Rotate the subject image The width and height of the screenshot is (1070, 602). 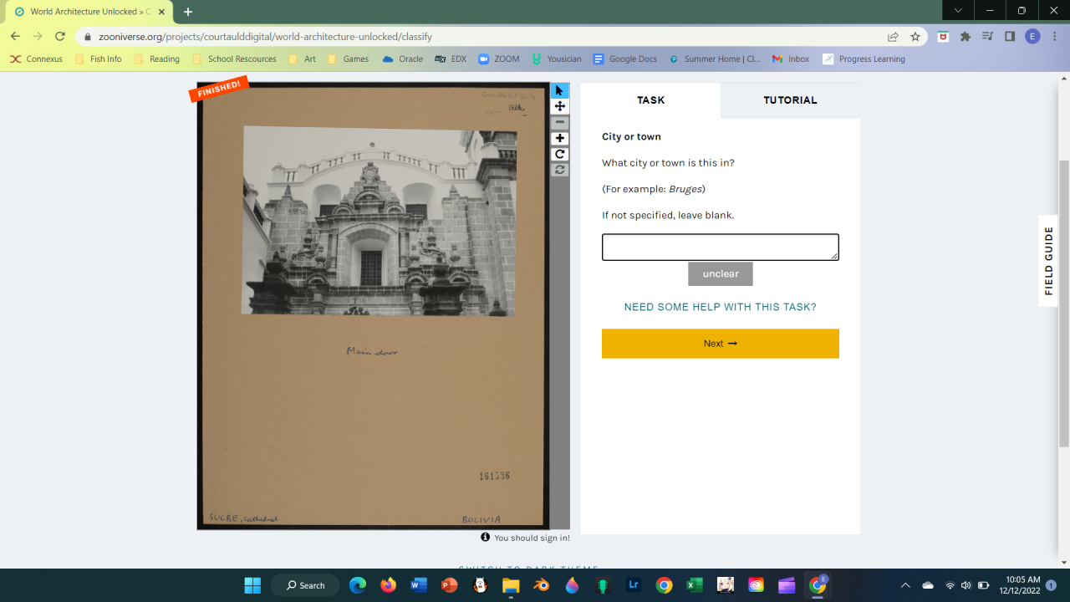pos(560,154)
